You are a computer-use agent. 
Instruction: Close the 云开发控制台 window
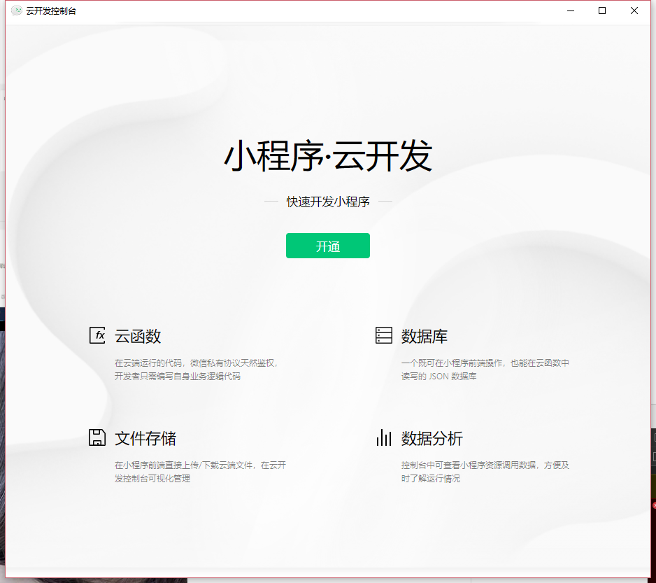pyautogui.click(x=634, y=11)
